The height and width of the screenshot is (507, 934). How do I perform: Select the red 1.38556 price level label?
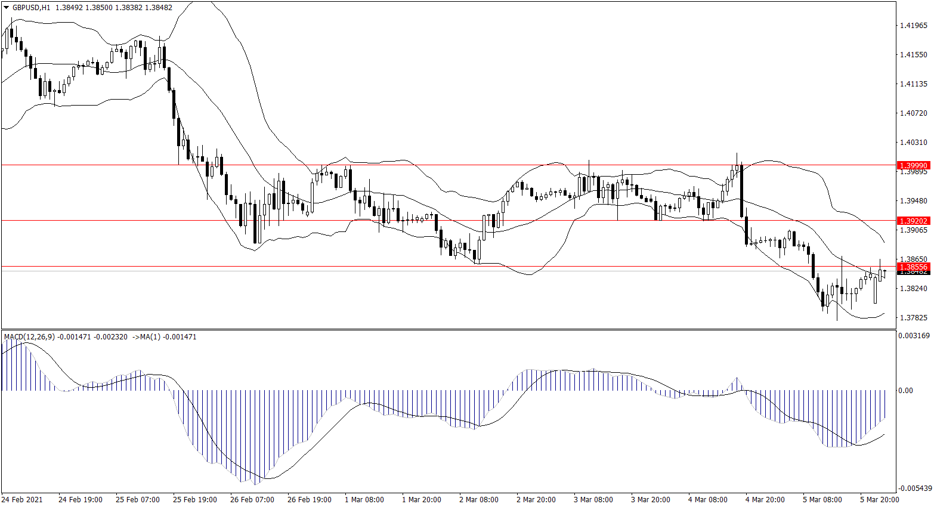(913, 267)
